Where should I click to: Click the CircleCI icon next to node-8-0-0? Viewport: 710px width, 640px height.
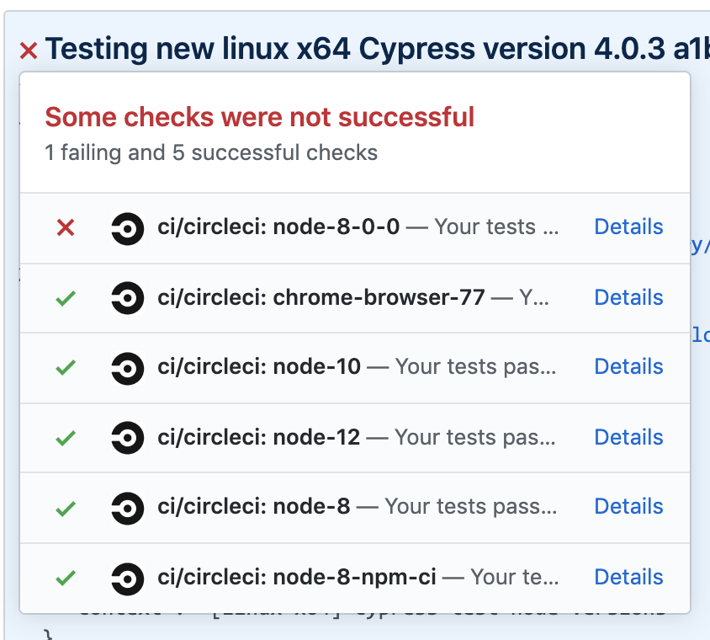[x=127, y=228]
